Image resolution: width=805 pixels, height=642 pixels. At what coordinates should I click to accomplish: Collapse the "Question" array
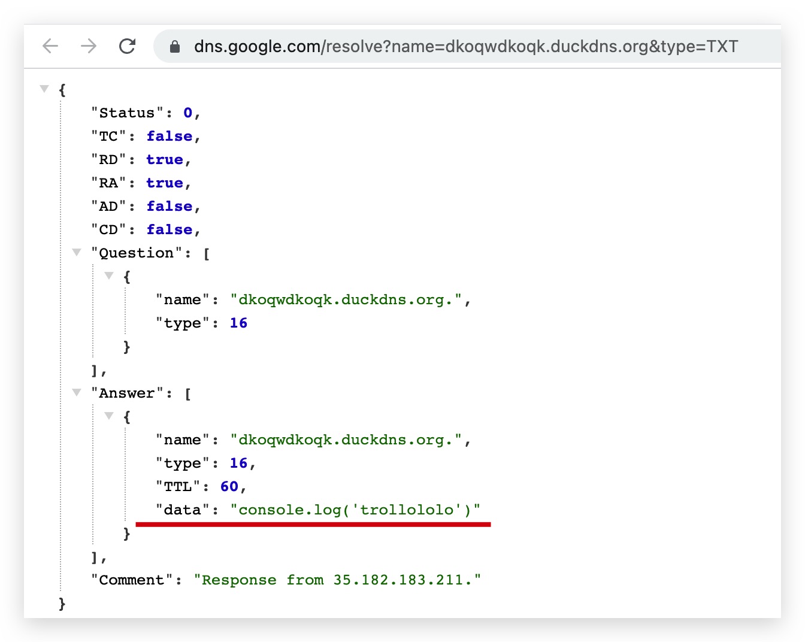click(77, 252)
